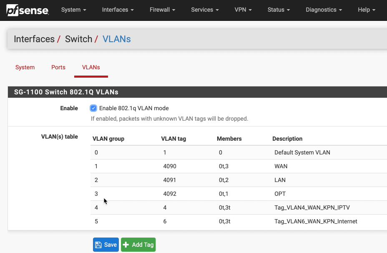
Task: Click Interfaces in the breadcrumb
Action: click(34, 39)
